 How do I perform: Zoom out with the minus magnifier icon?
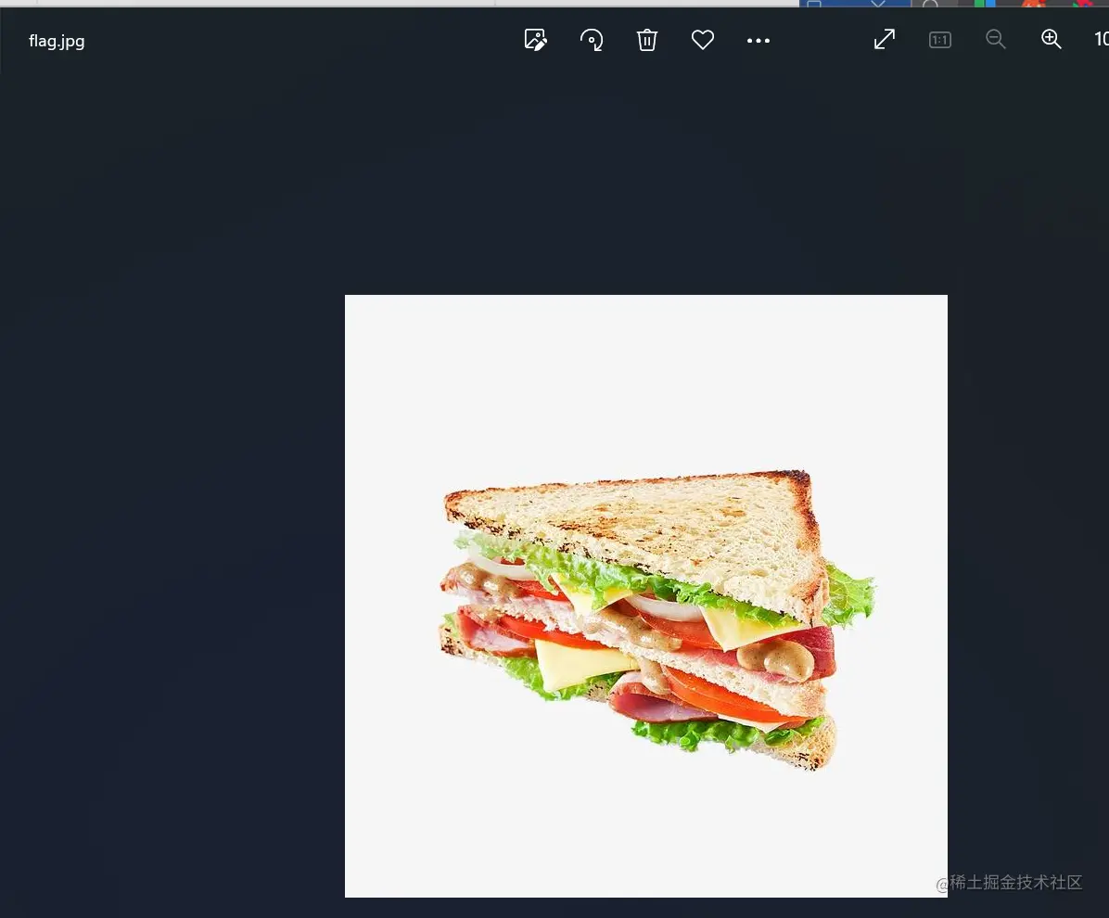[x=996, y=39]
